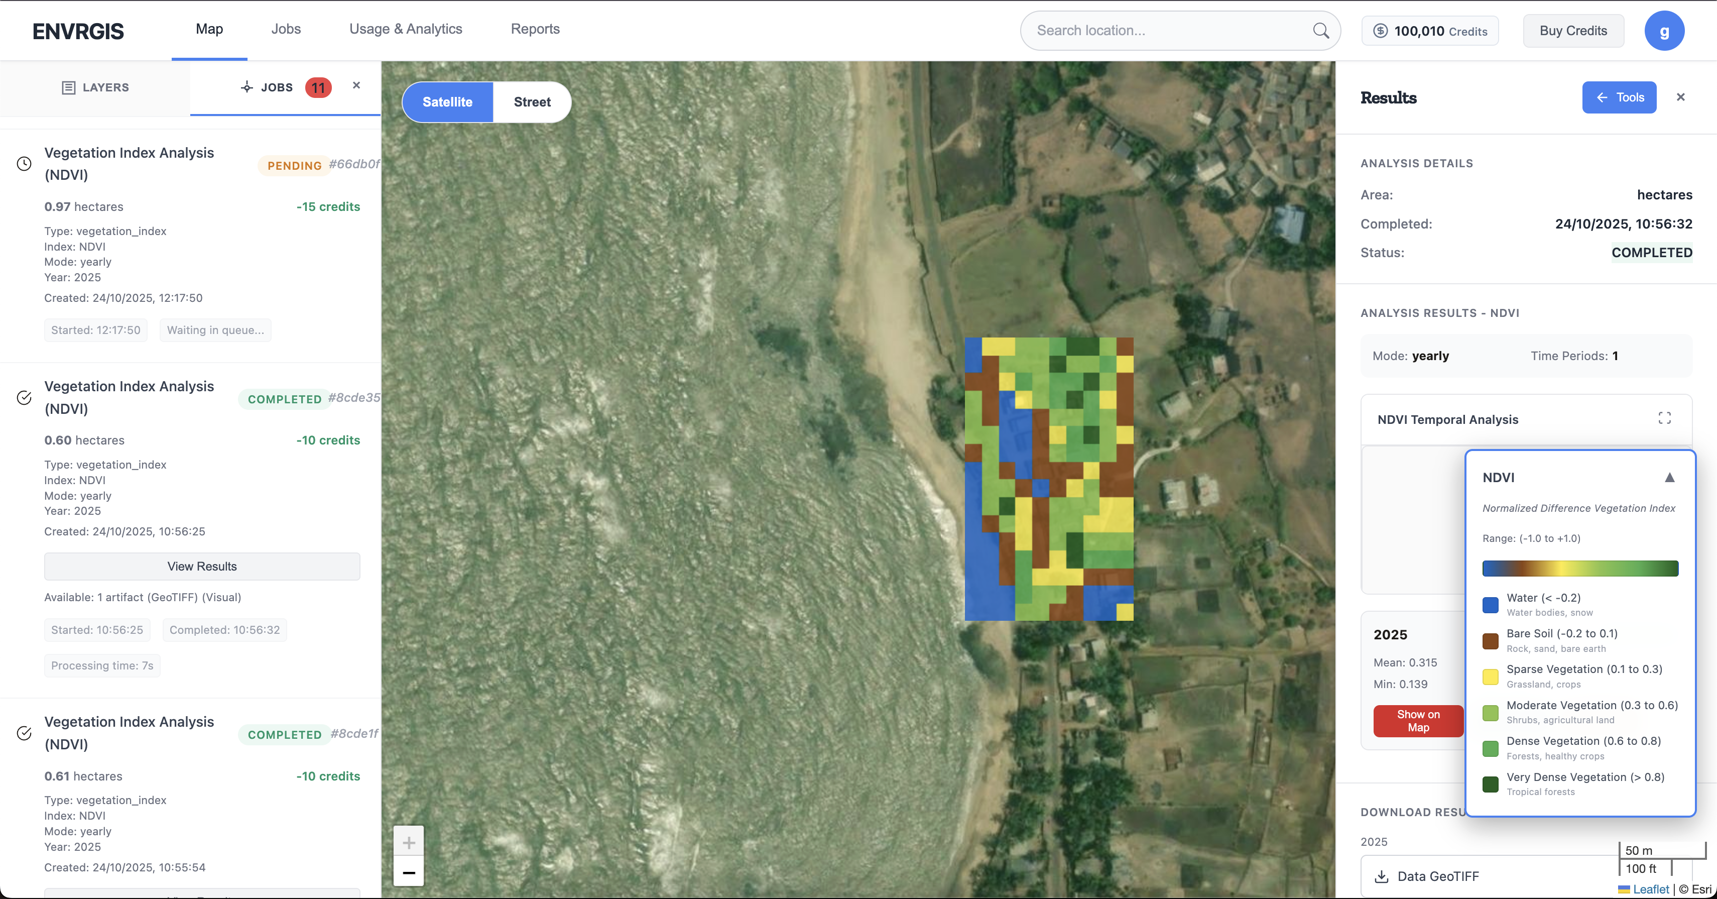Open the search location magnifier icon
The height and width of the screenshot is (899, 1717).
pos(1320,30)
